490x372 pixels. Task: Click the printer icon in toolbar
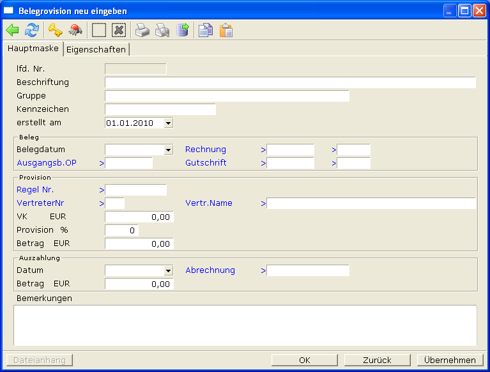pyautogui.click(x=142, y=30)
